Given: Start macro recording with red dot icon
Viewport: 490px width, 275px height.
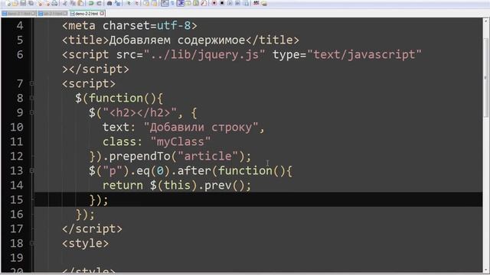Looking at the screenshot, I should click(x=214, y=3).
